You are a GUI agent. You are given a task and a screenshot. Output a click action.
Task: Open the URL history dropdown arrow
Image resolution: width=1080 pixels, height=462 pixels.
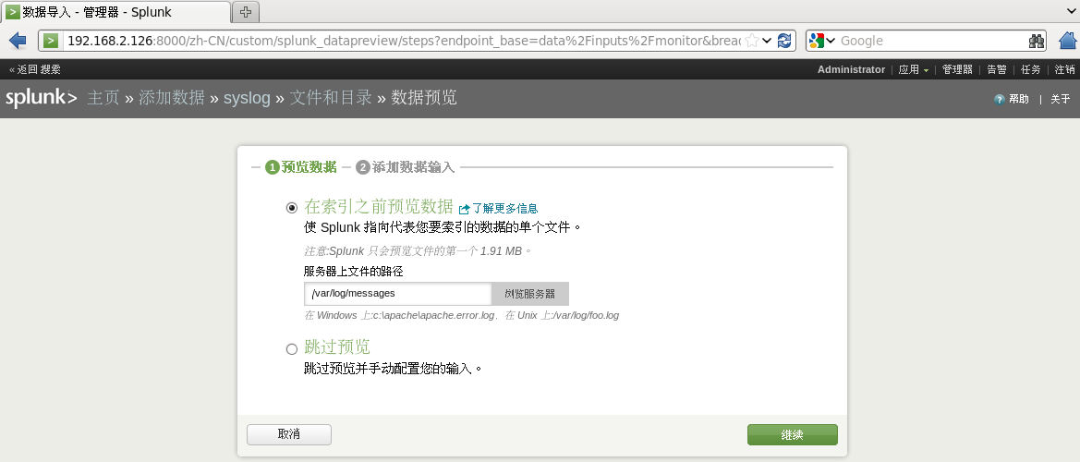click(768, 41)
